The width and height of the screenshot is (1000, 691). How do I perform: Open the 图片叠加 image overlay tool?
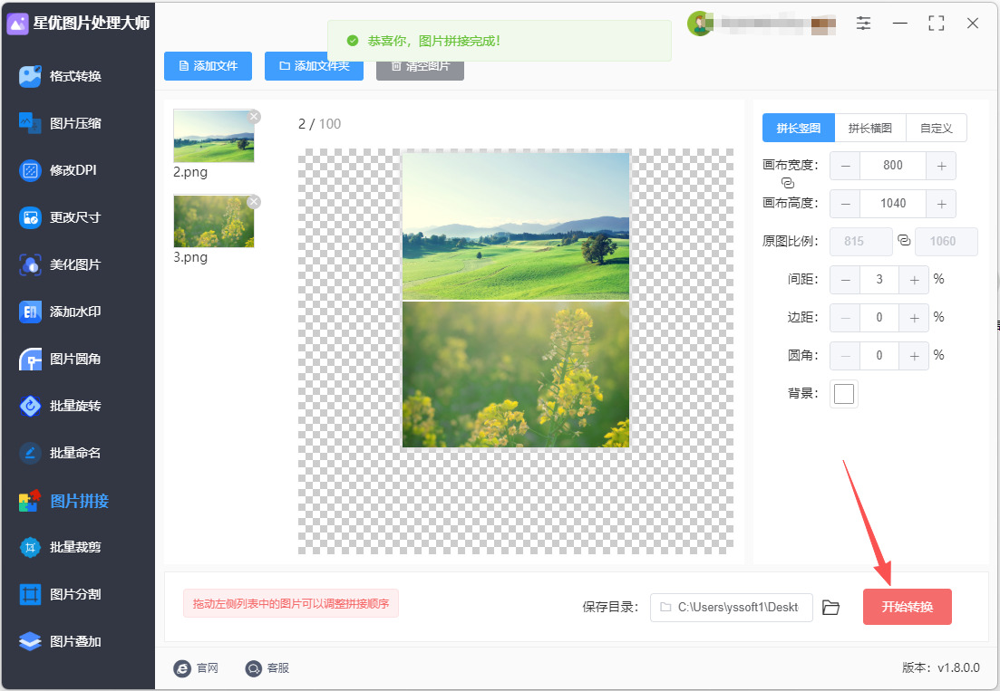[x=61, y=641]
